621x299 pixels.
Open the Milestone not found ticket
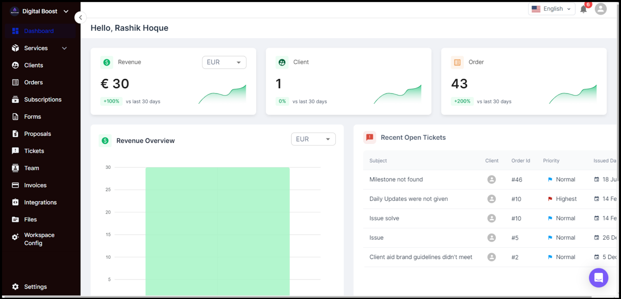pos(396,179)
